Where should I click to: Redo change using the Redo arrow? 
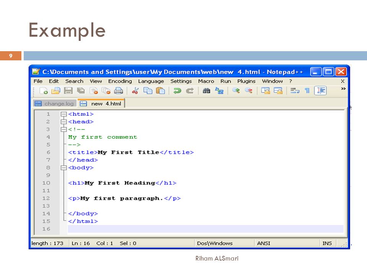click(x=190, y=91)
